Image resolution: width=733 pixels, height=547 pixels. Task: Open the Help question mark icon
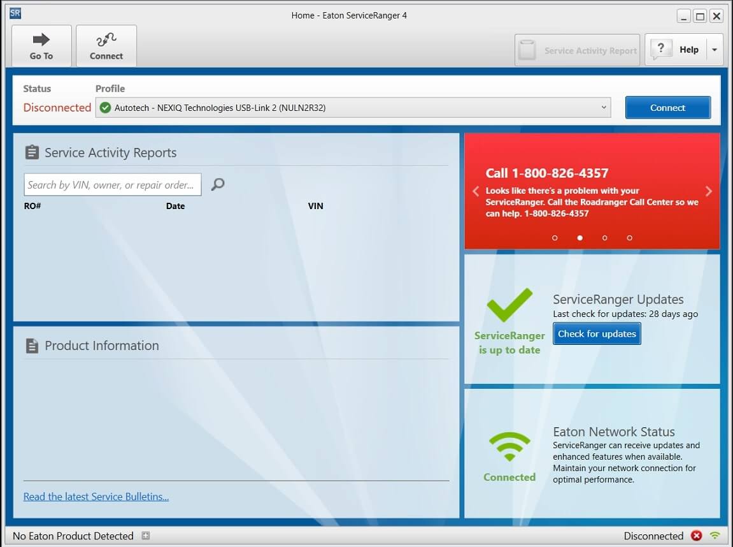tap(661, 49)
